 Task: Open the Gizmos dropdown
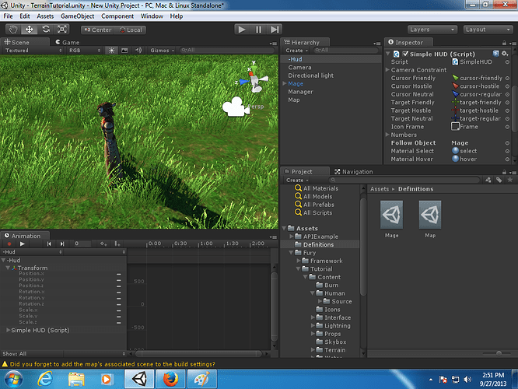pyautogui.click(x=162, y=51)
